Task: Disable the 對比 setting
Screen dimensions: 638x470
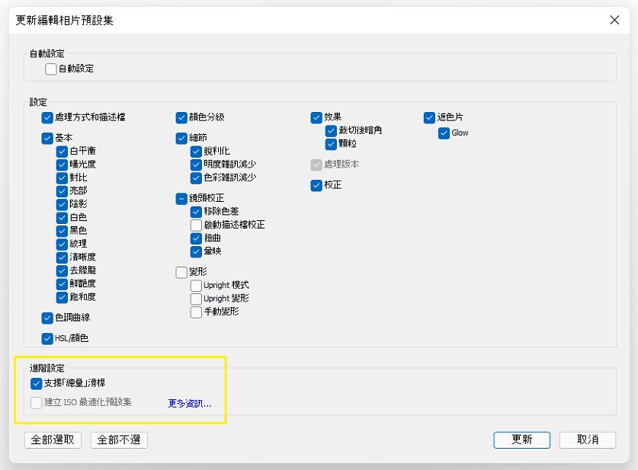Action: pyautogui.click(x=62, y=177)
